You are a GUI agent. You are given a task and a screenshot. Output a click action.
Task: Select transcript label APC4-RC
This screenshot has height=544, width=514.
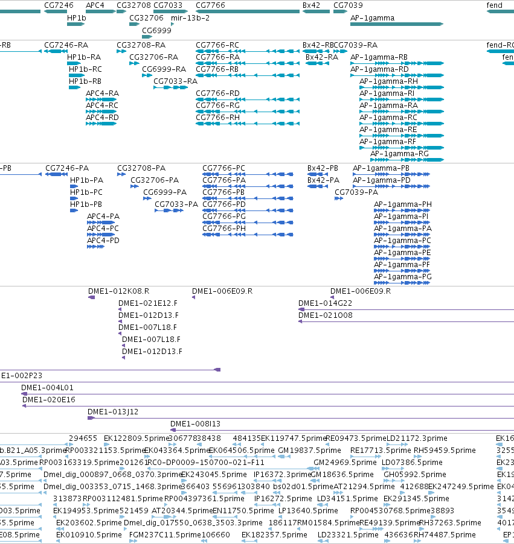point(102,105)
